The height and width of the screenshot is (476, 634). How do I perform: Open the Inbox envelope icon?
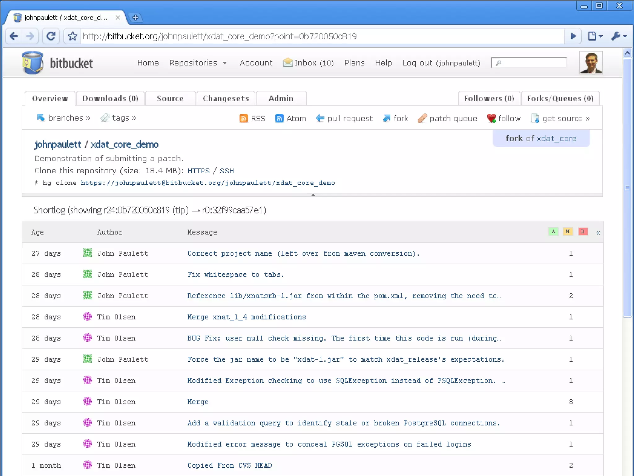point(288,63)
